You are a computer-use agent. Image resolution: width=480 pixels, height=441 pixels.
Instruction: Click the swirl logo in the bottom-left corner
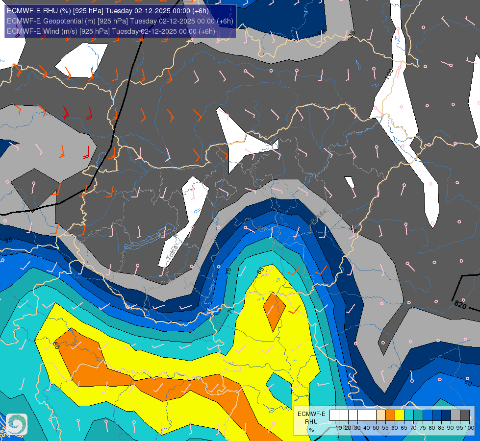[17, 424]
